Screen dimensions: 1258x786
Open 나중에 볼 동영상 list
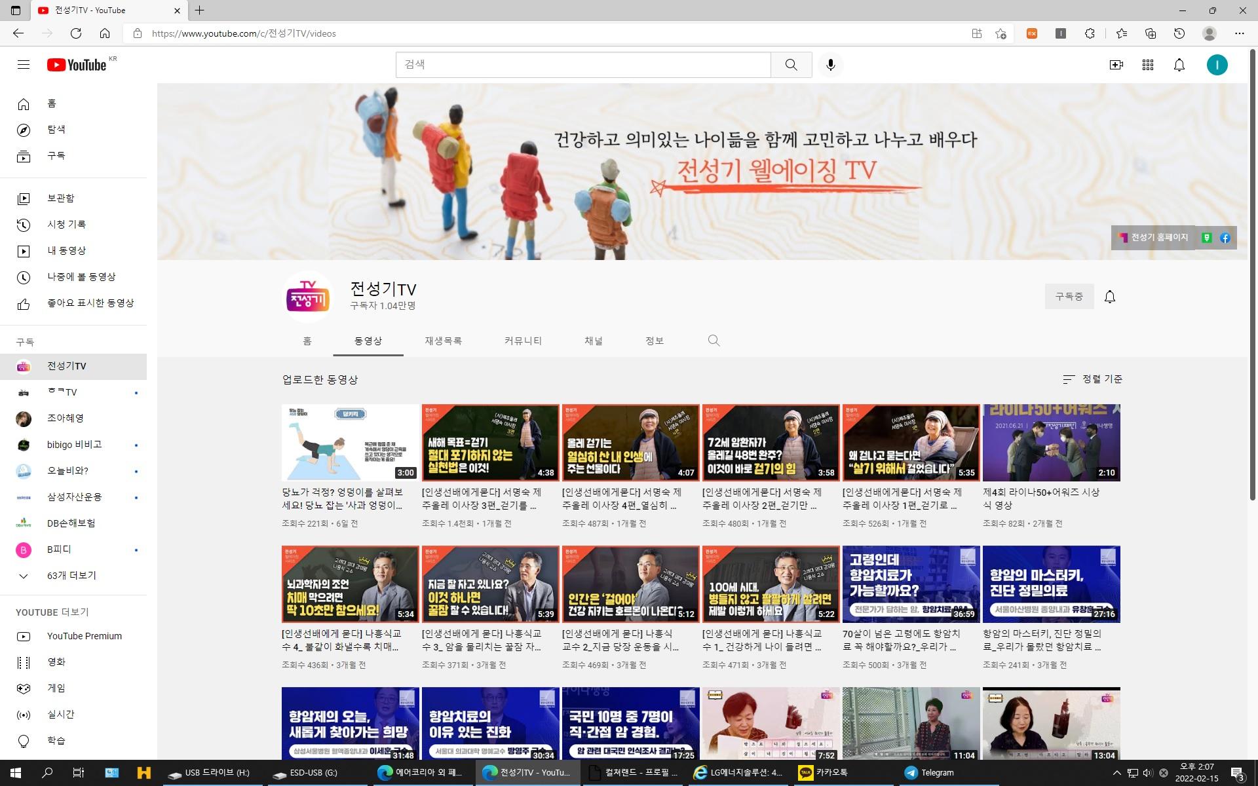coord(73,276)
